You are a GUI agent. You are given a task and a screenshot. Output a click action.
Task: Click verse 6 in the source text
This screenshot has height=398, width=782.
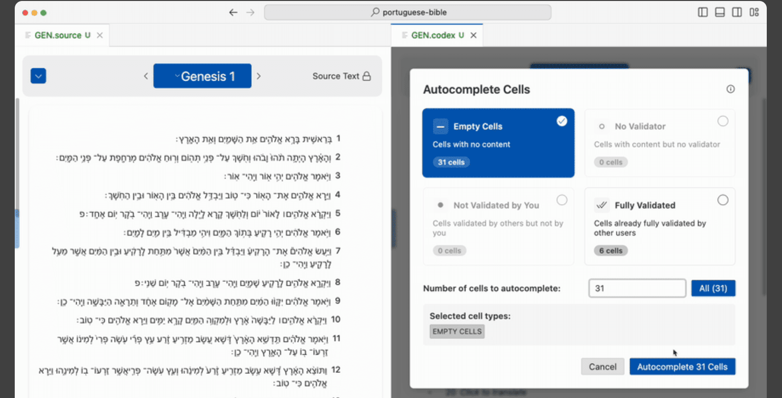232,232
